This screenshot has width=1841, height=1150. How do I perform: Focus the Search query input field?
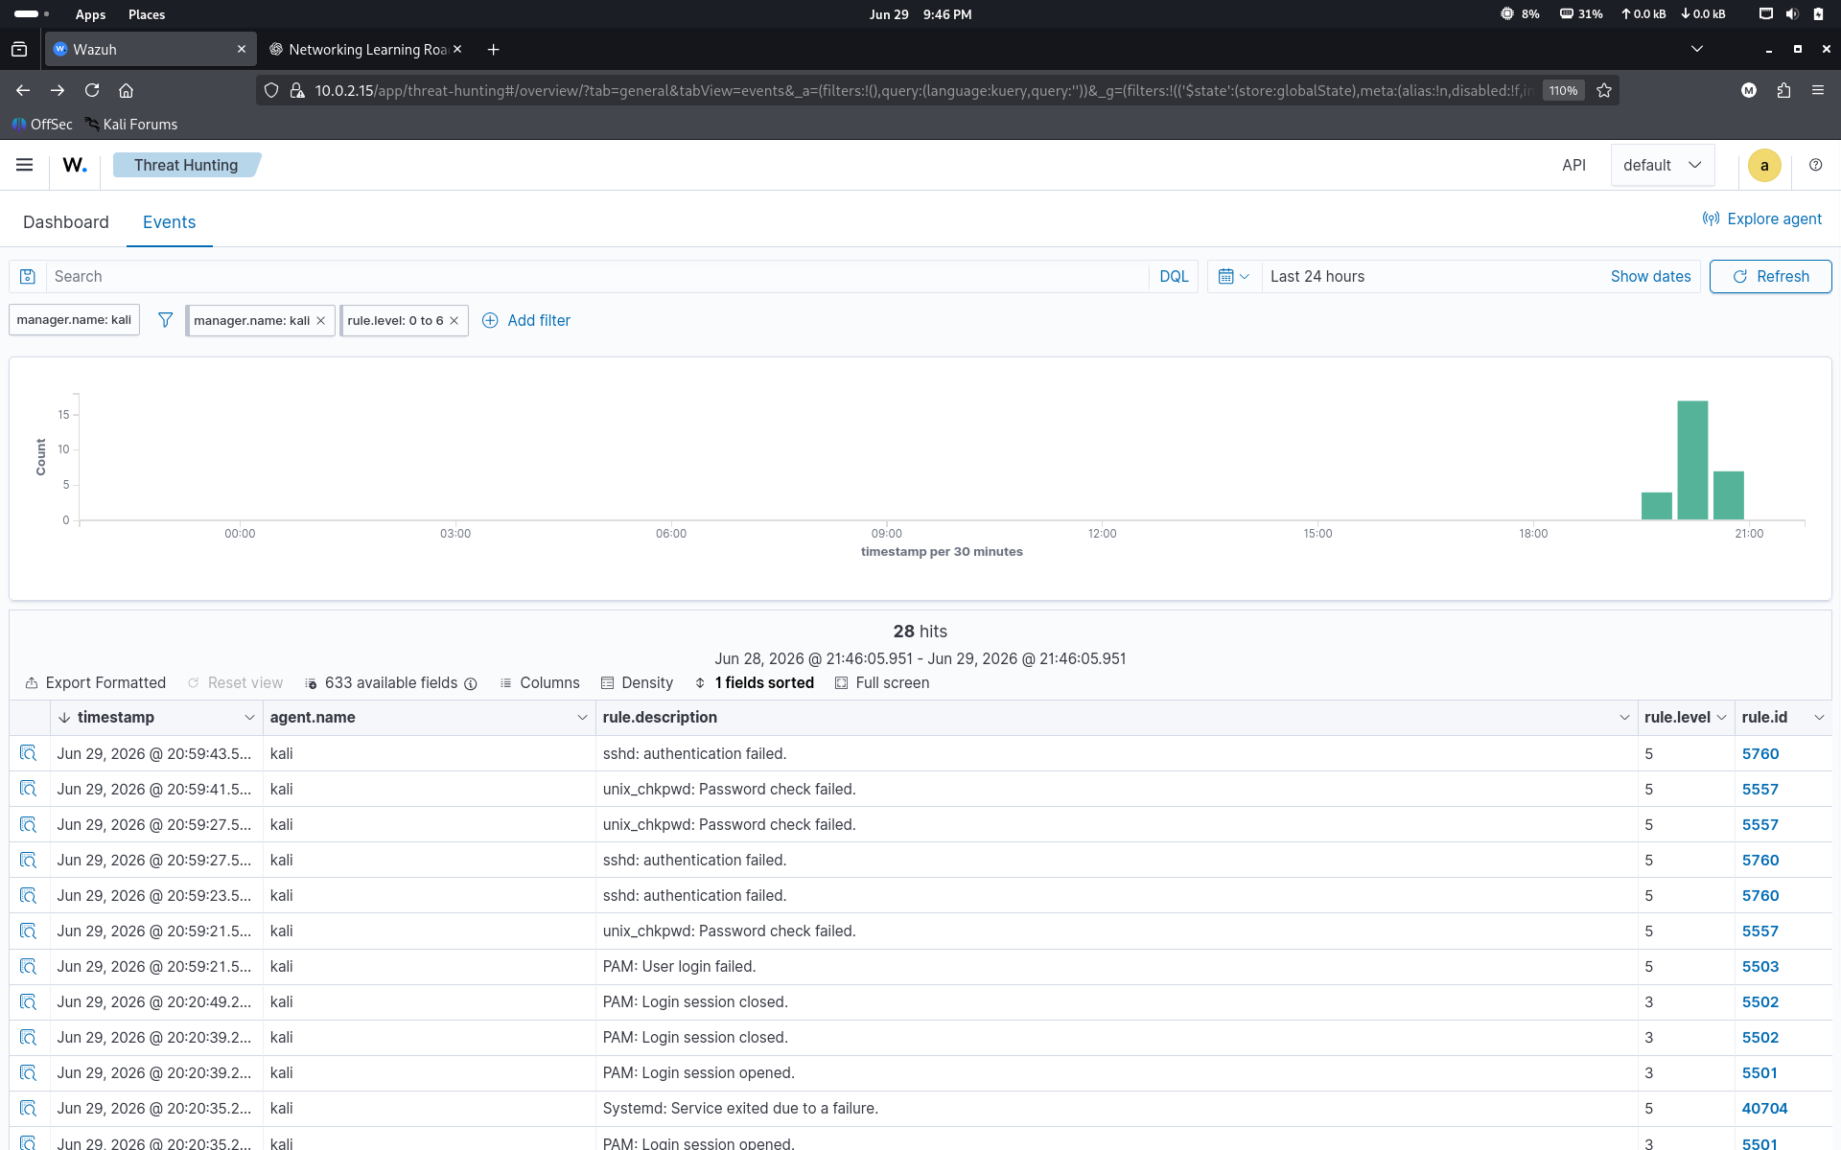coord(598,277)
